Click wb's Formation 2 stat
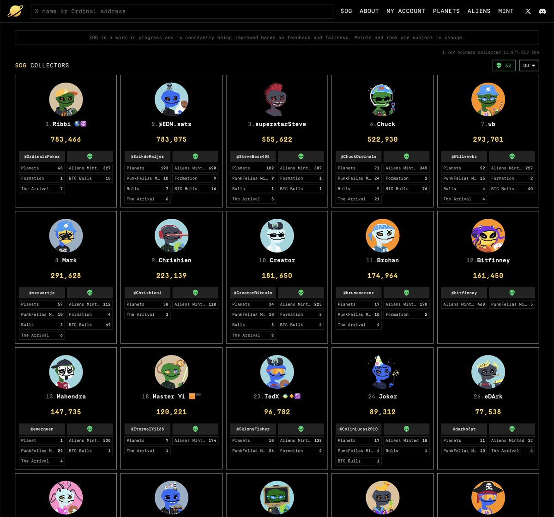This screenshot has width=554, height=517. [512, 178]
